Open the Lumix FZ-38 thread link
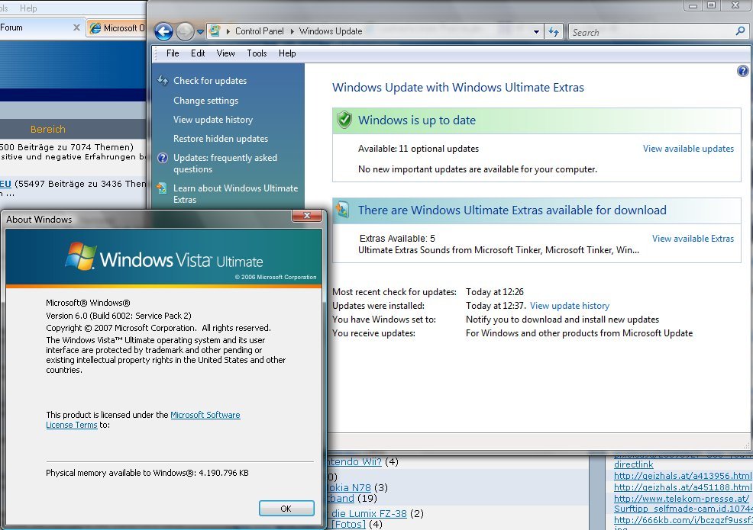Screen dimensions: 753x530 [369, 514]
